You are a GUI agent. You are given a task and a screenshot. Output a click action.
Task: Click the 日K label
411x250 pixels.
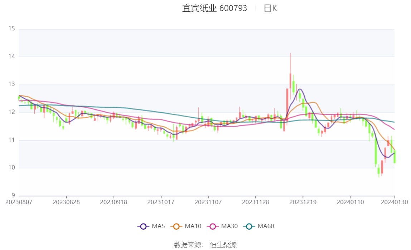[270, 8]
